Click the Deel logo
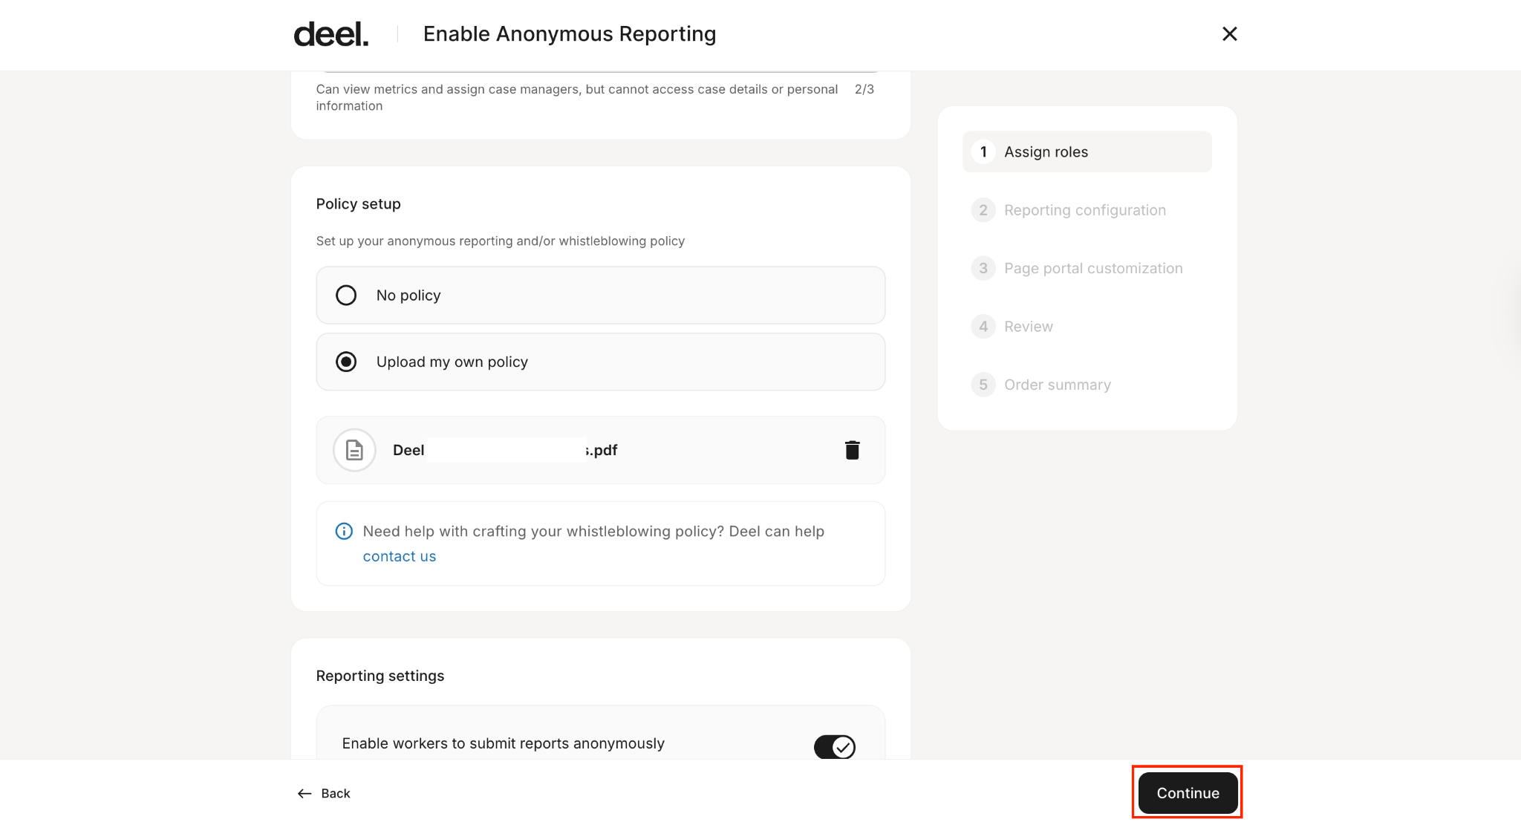This screenshot has height=822, width=1521. coord(331,34)
